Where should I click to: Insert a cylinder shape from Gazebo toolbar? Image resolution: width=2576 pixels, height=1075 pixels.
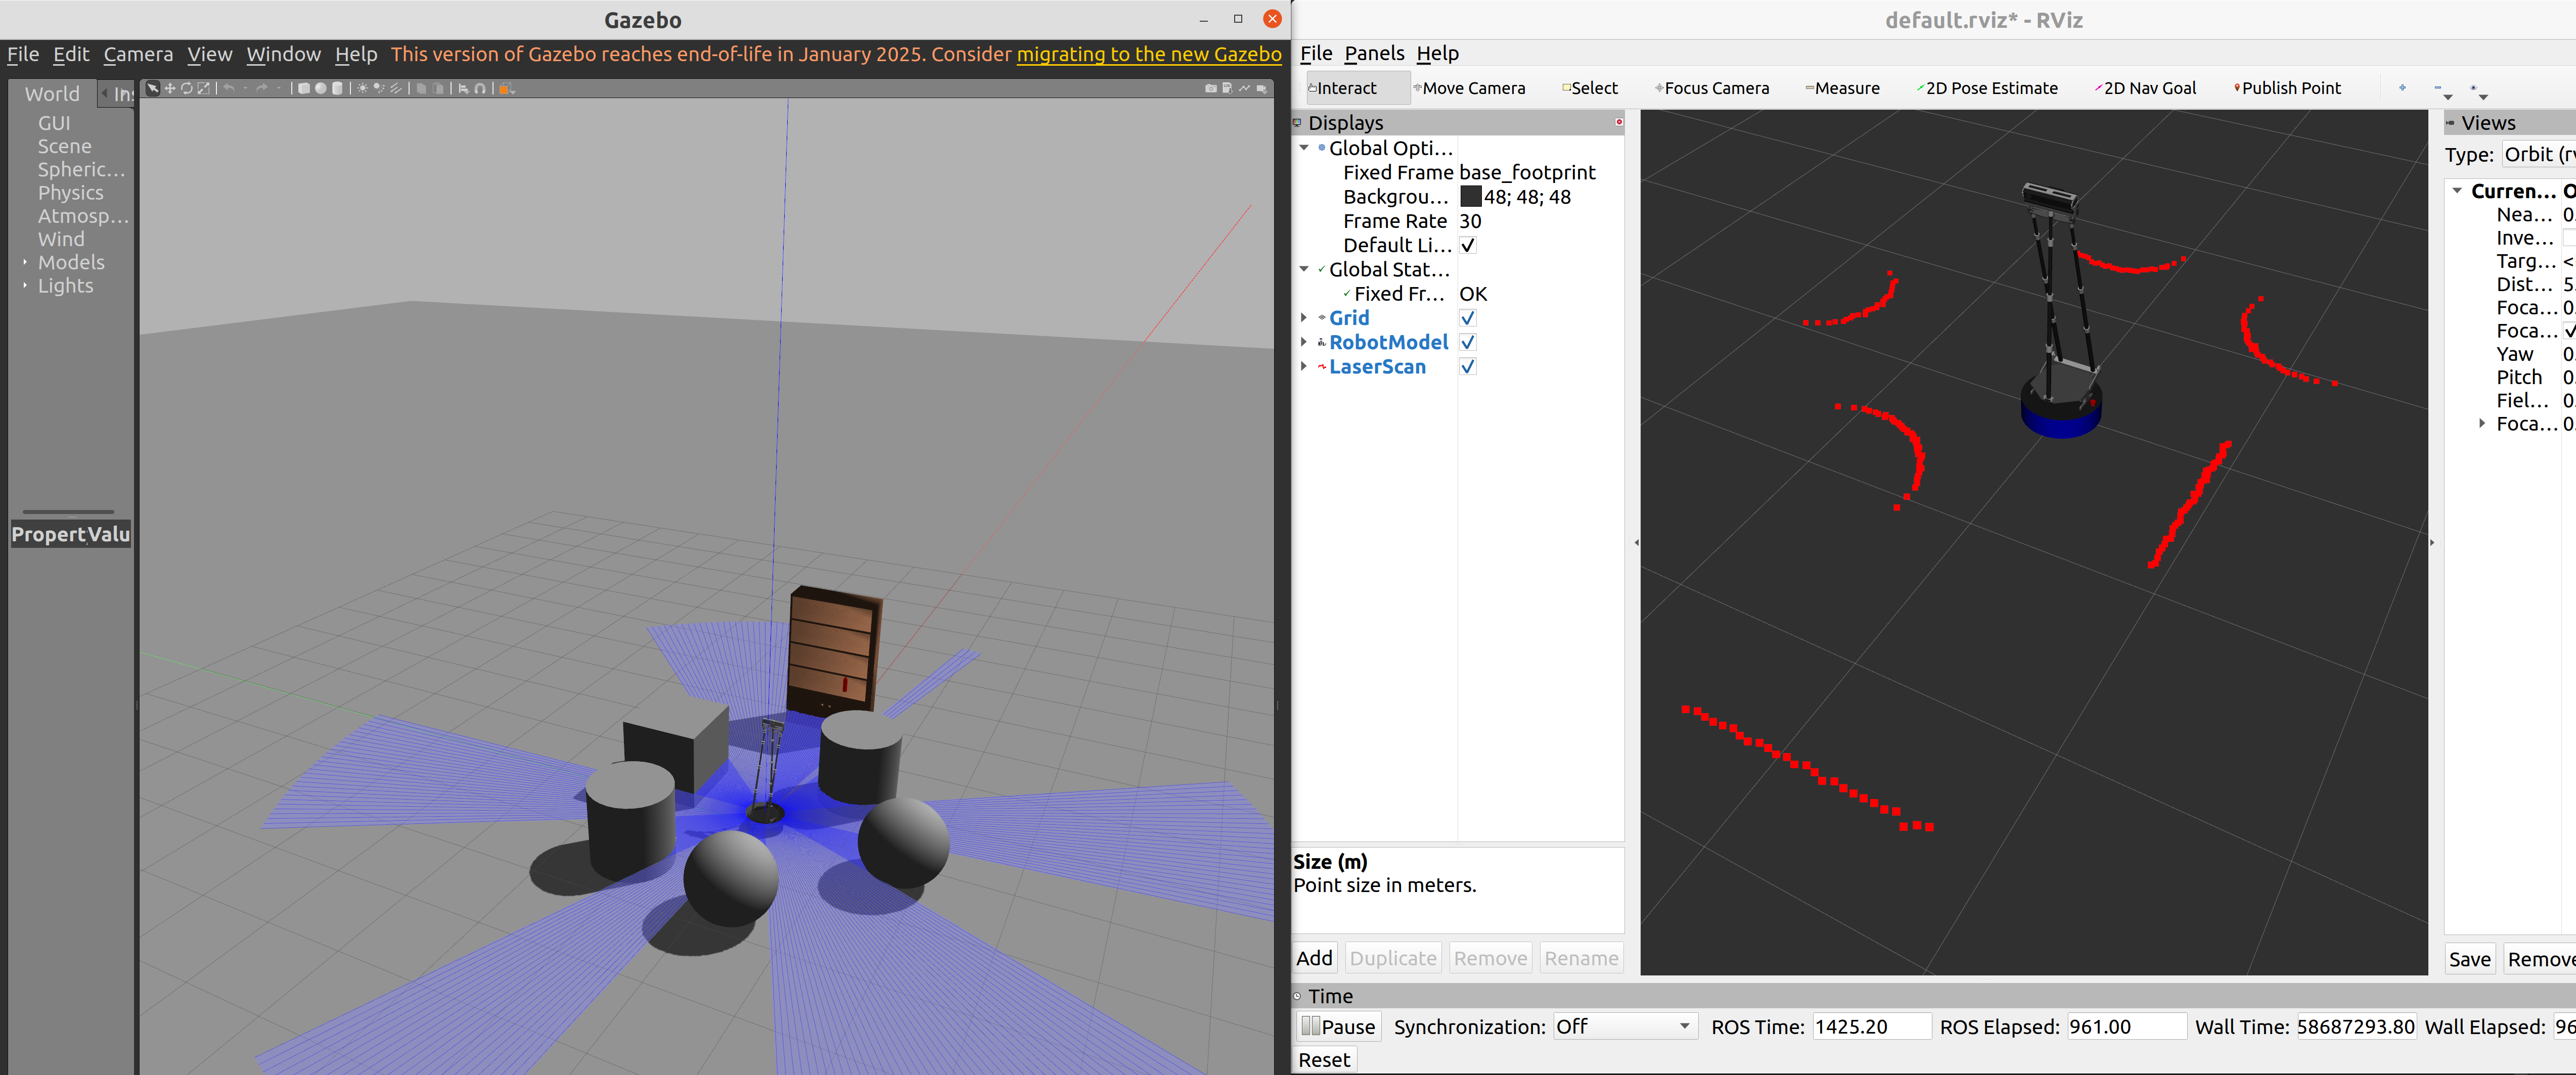pos(337,88)
